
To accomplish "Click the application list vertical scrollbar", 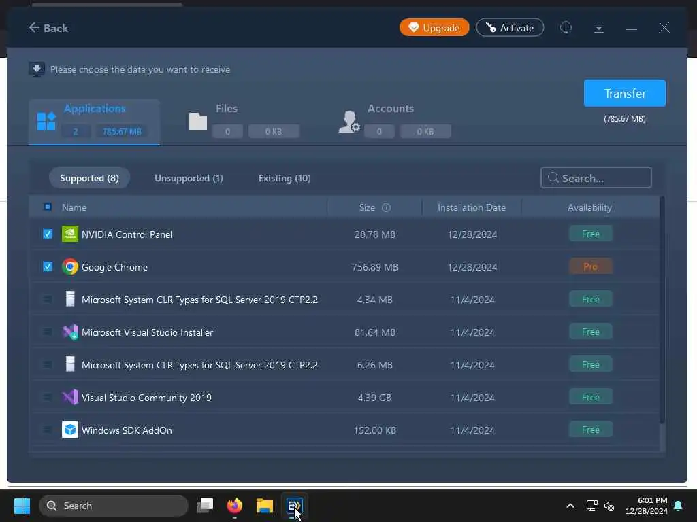I will click(662, 311).
